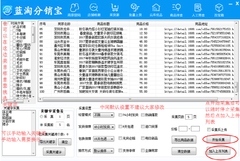Select table row 85 深圳市龙华
This screenshot has width=240, height=161.
[x=136, y=29]
